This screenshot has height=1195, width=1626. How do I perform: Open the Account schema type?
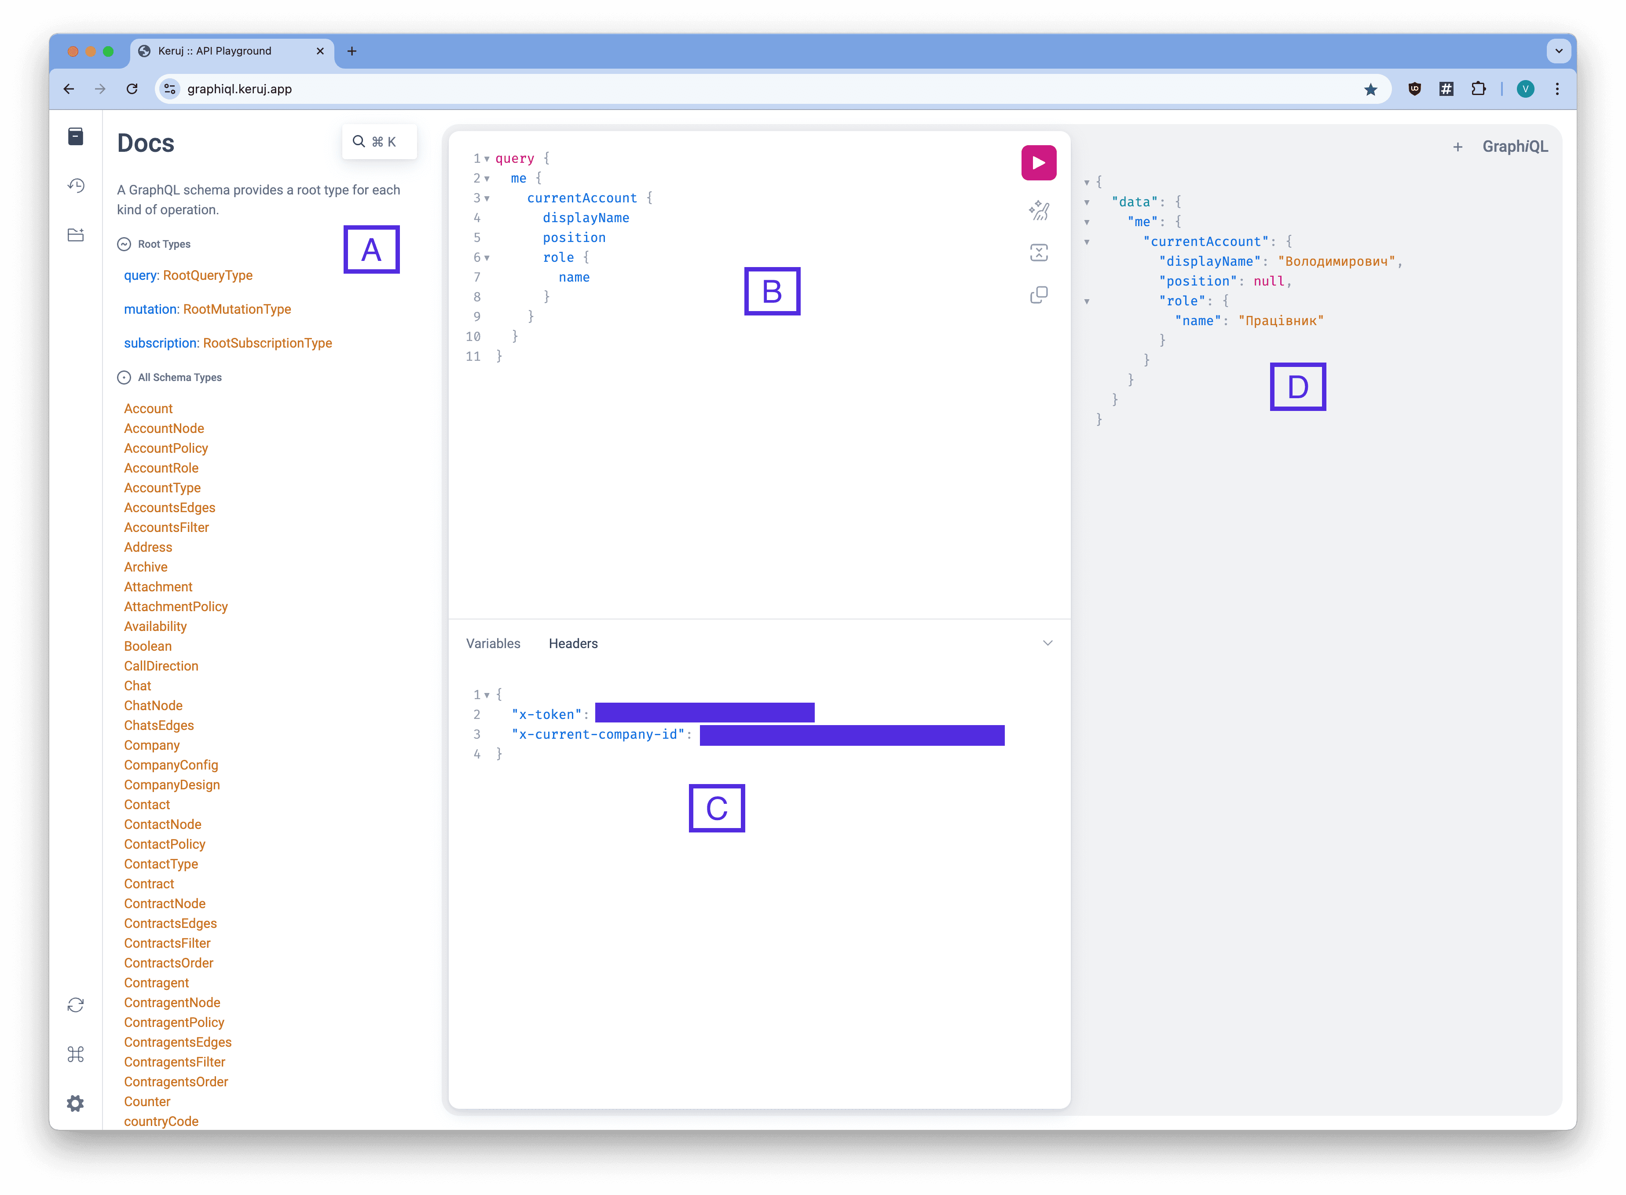[147, 409]
